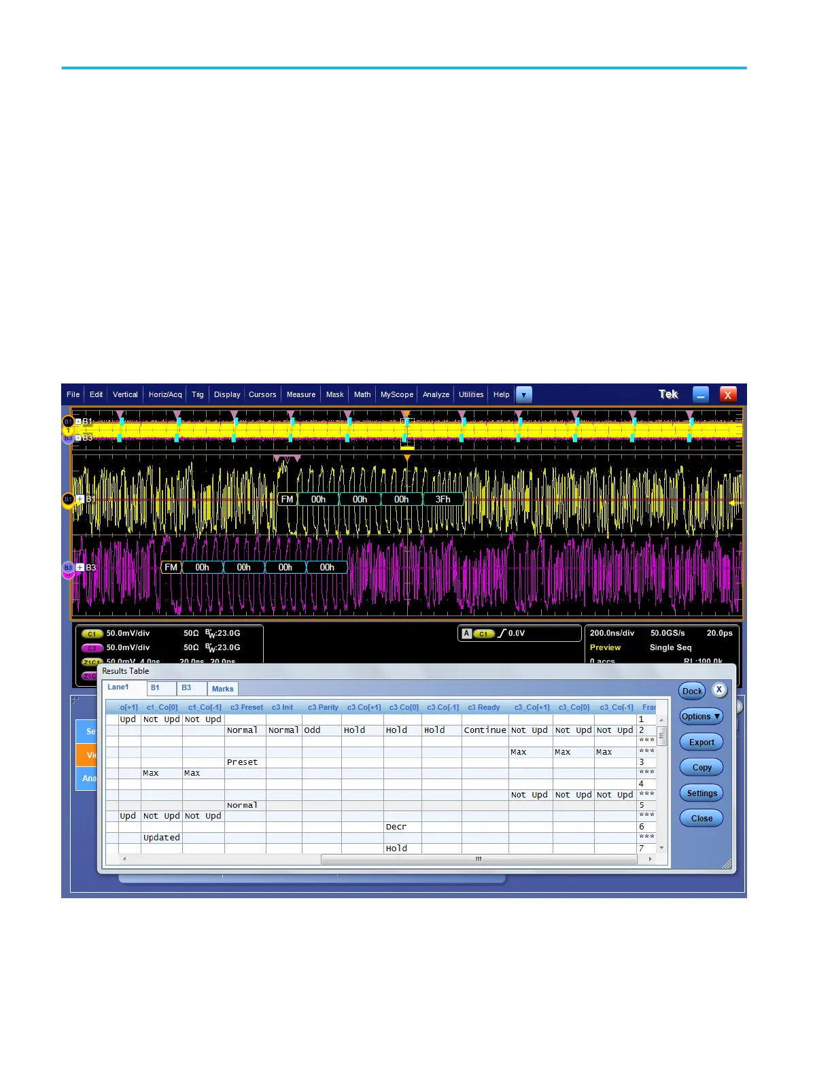Click the c3 Preset column header
The height and width of the screenshot is (1077, 832).
246,708
